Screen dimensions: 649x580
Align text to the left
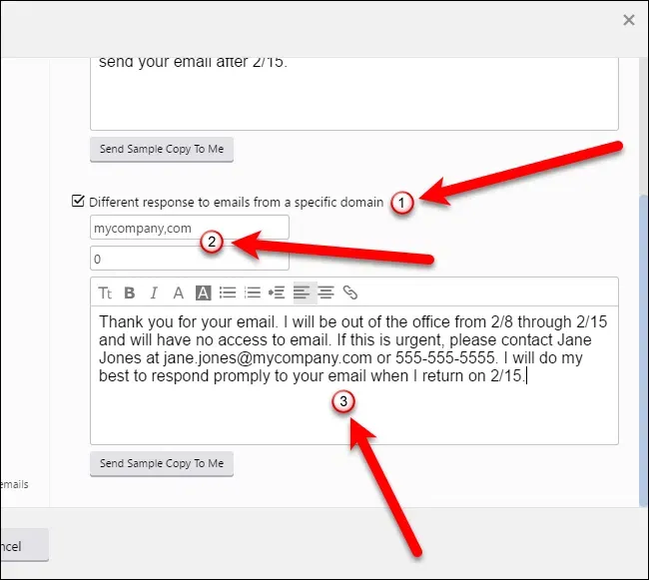302,292
